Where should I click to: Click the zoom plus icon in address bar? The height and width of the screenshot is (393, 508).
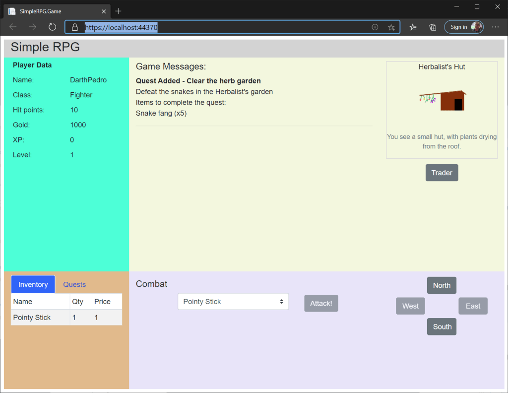tap(375, 27)
